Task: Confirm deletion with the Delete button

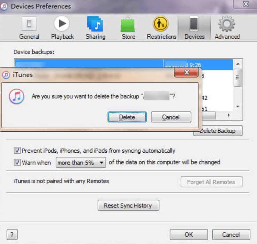Action: coord(127,117)
